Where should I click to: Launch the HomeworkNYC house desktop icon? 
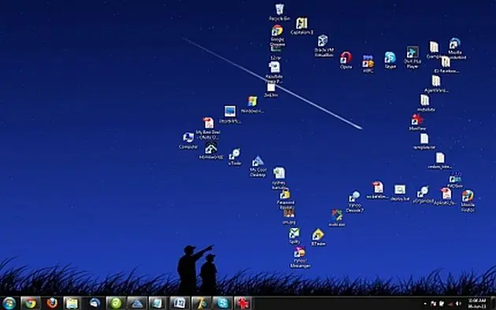[211, 148]
